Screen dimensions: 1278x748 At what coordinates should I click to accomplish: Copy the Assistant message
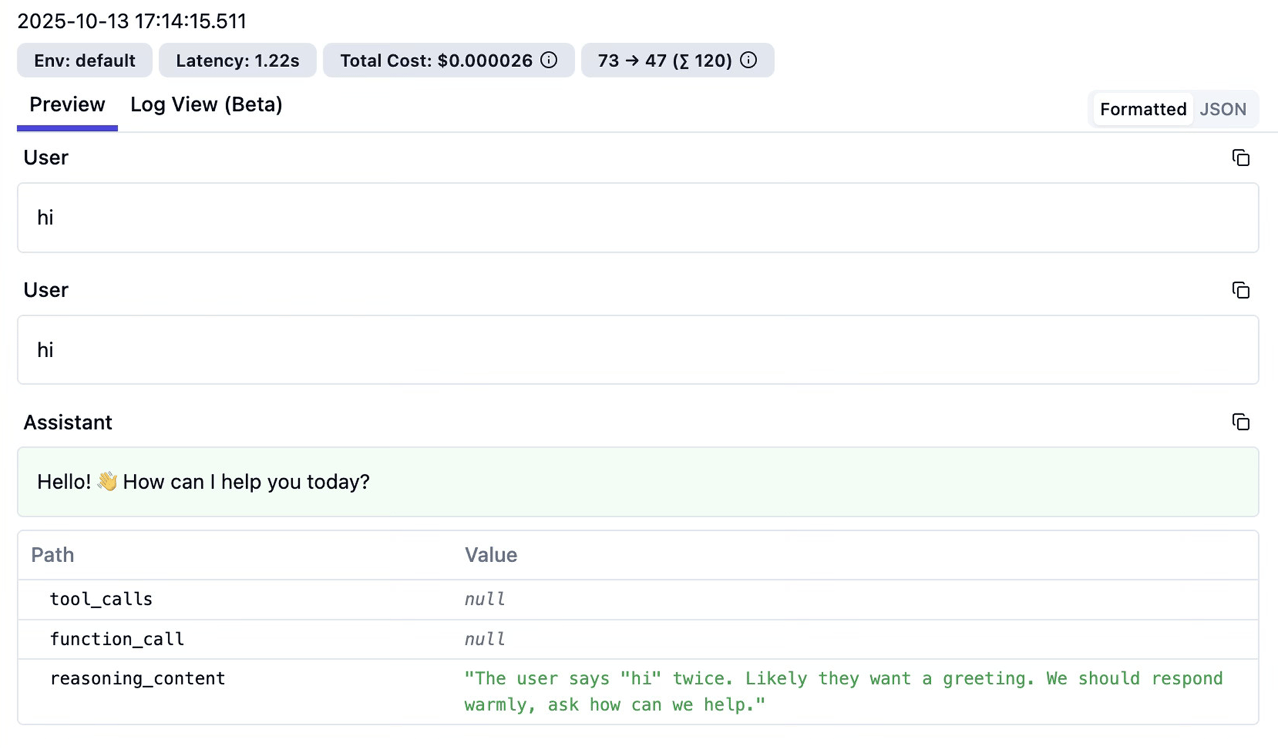pyautogui.click(x=1240, y=422)
